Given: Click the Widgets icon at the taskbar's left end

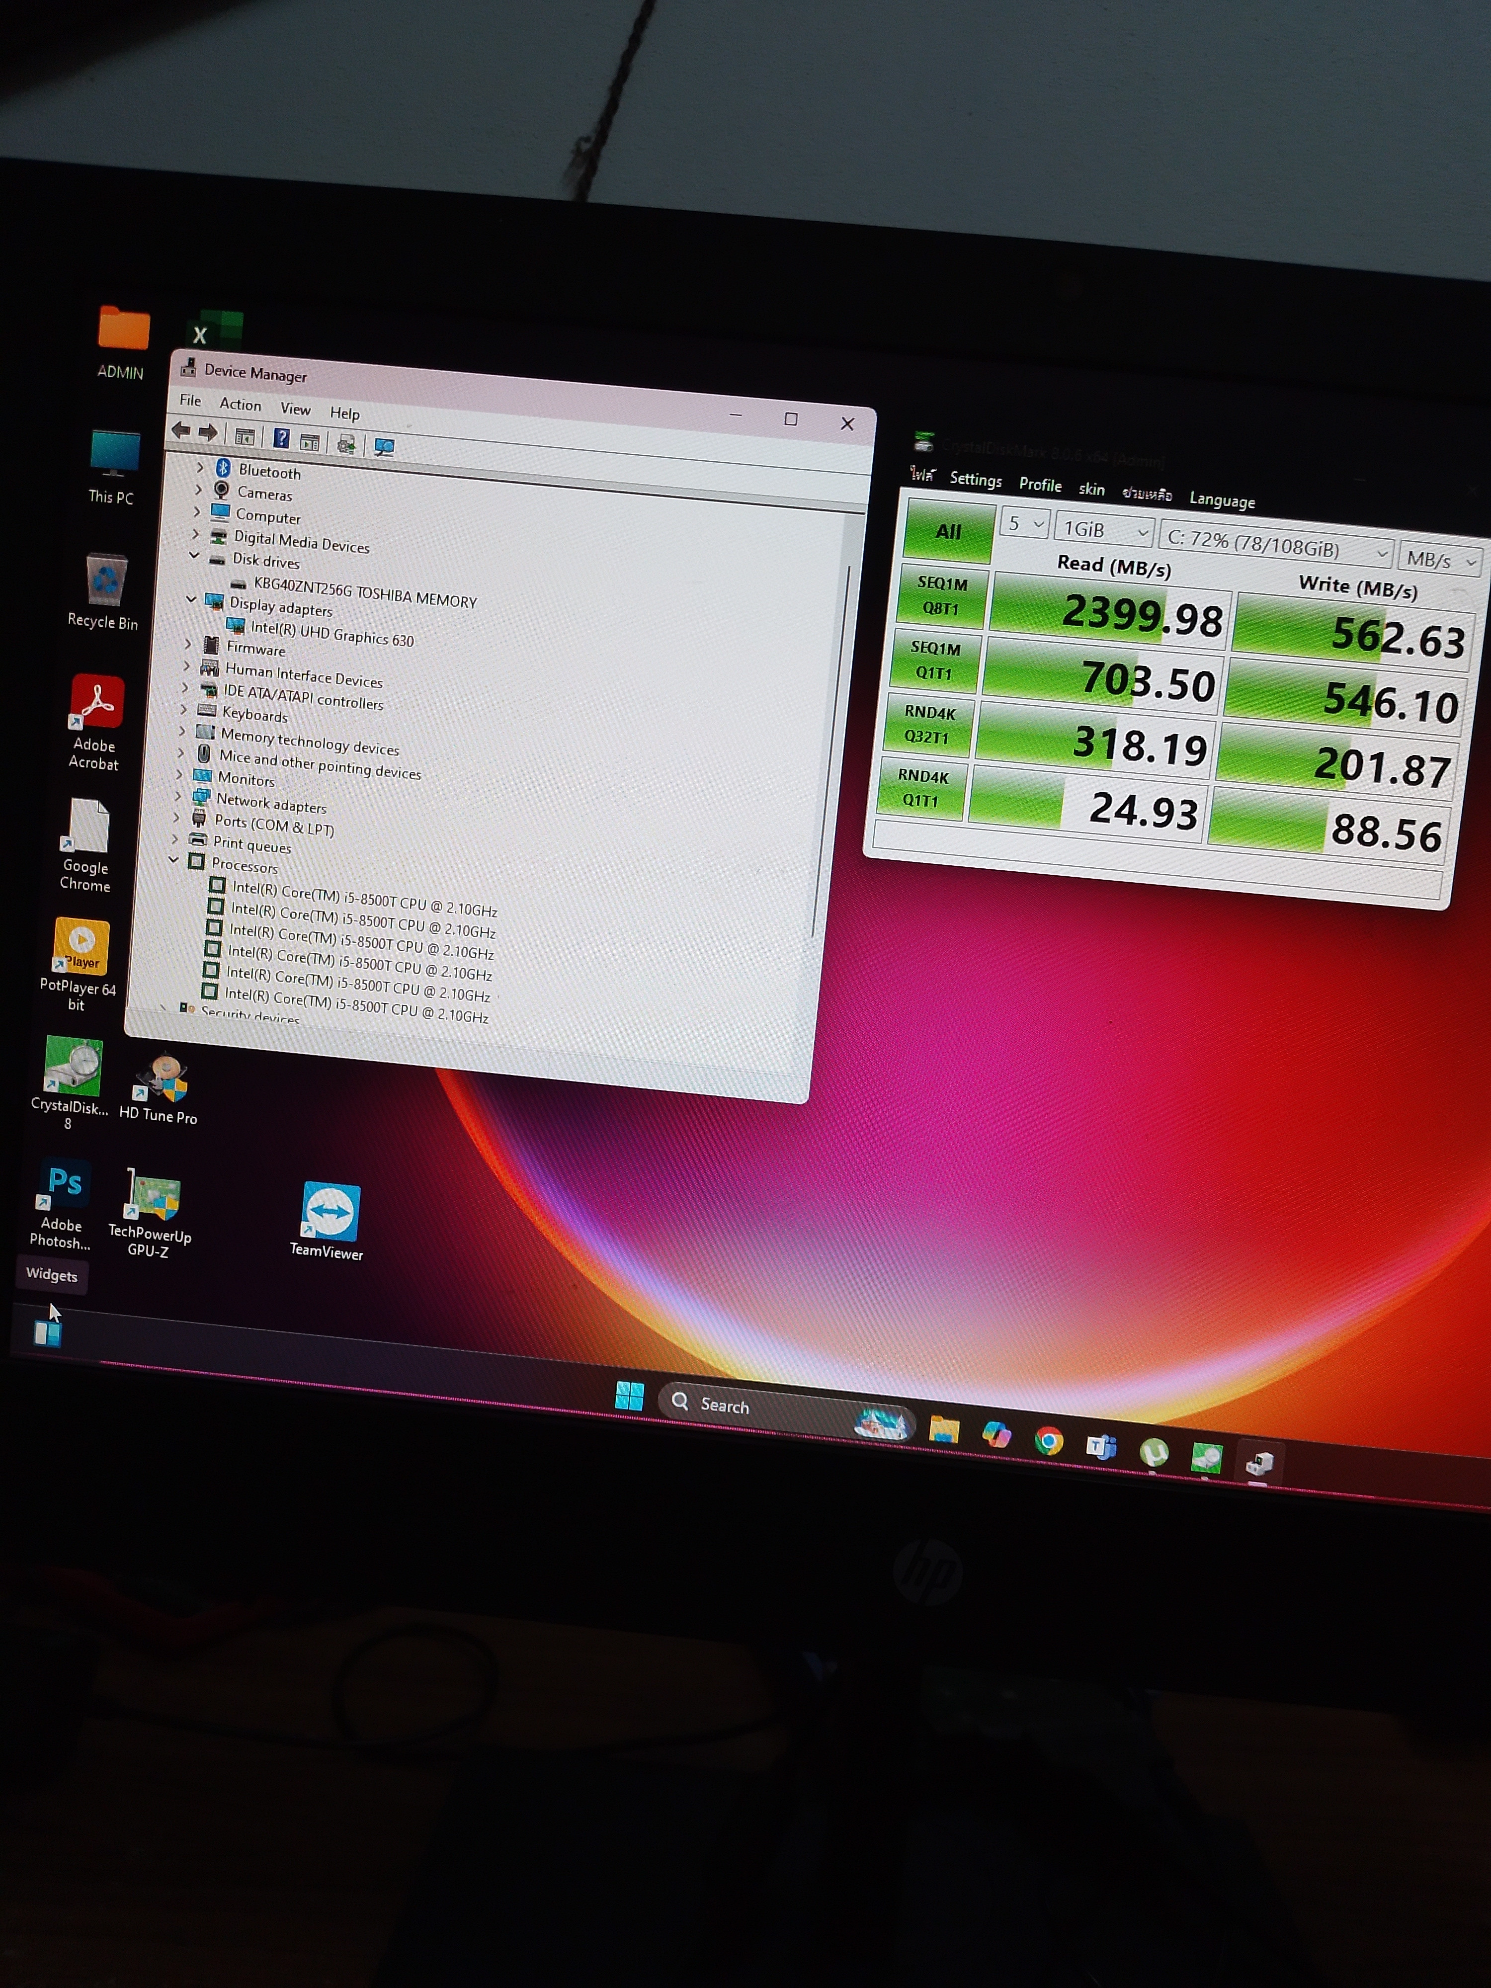Looking at the screenshot, I should point(48,1332).
